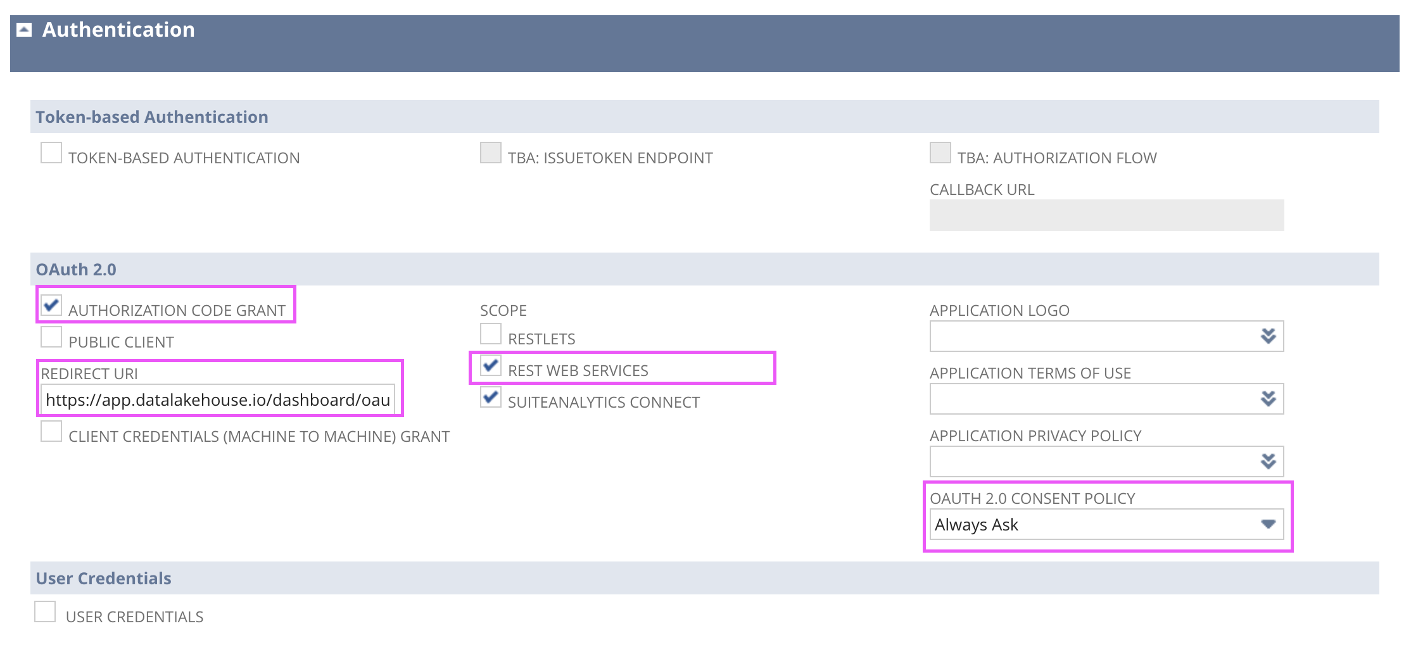The width and height of the screenshot is (1411, 652).
Task: Disable SuiteAnalytics Connect scope
Action: pyautogui.click(x=491, y=398)
